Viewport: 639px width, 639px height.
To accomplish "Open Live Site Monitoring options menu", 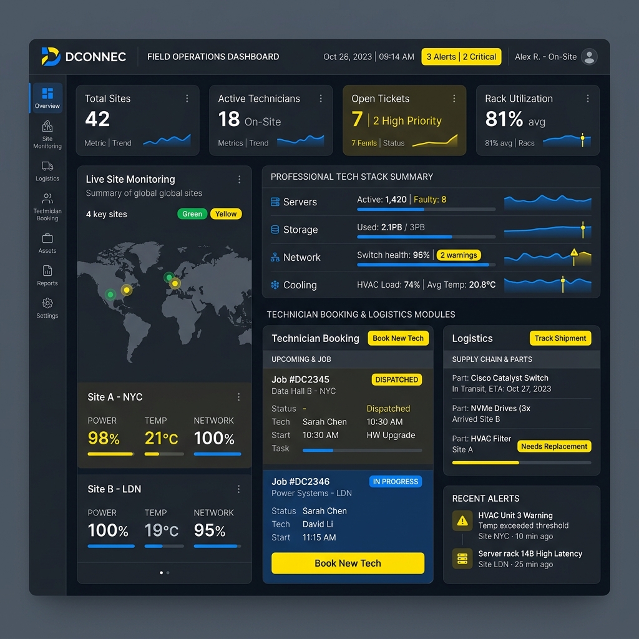I will click(x=239, y=180).
